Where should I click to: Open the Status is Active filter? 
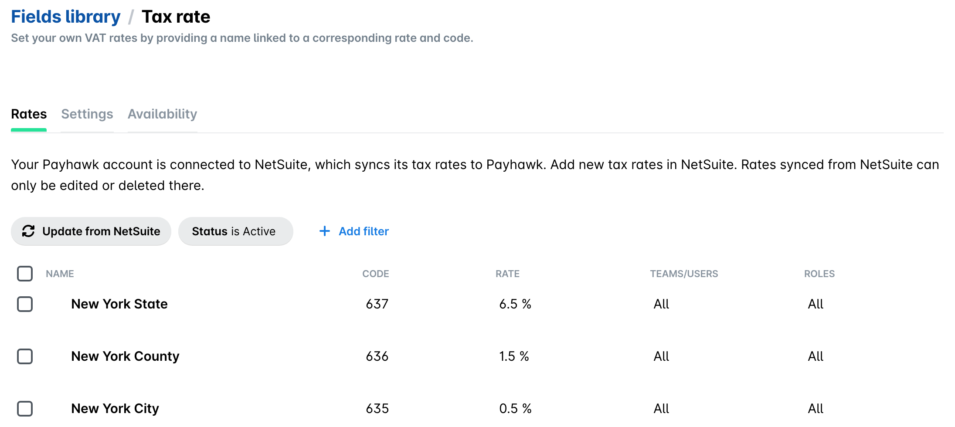235,231
